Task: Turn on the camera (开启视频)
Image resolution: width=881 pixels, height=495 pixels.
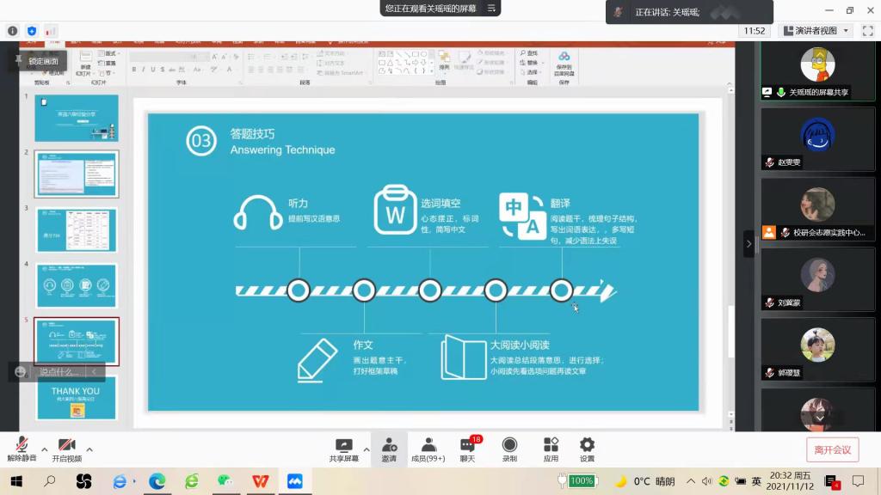Action: click(x=66, y=447)
